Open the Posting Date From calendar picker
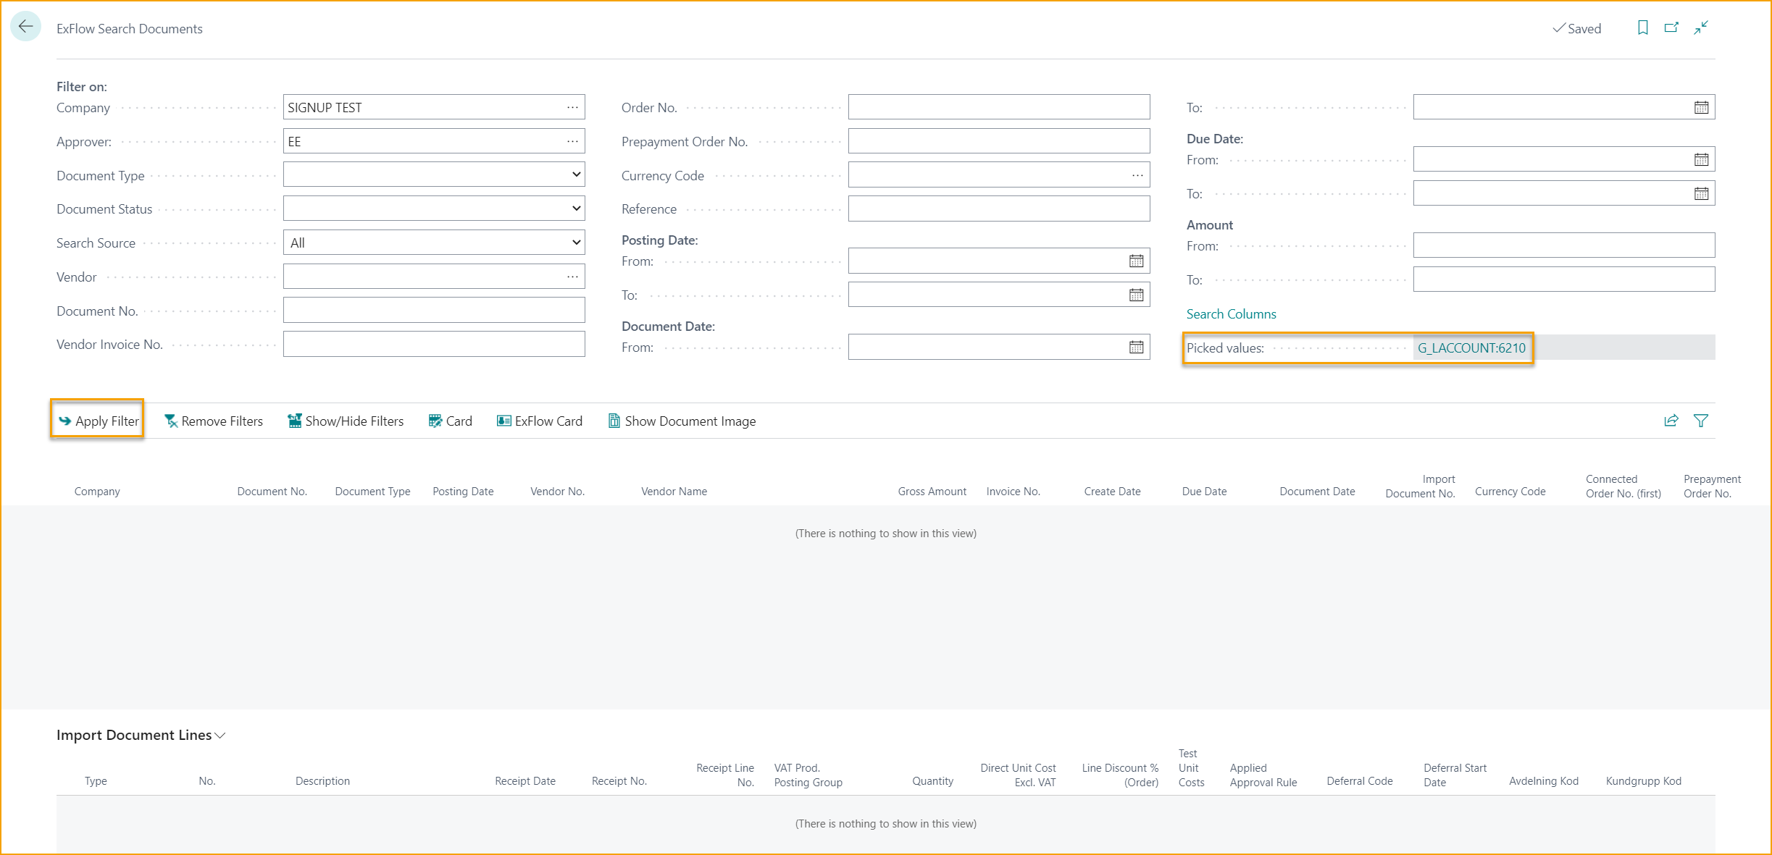This screenshot has height=855, width=1772. tap(1135, 260)
